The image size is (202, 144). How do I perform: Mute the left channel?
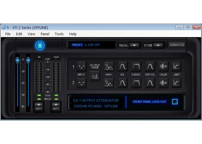pos(39,107)
